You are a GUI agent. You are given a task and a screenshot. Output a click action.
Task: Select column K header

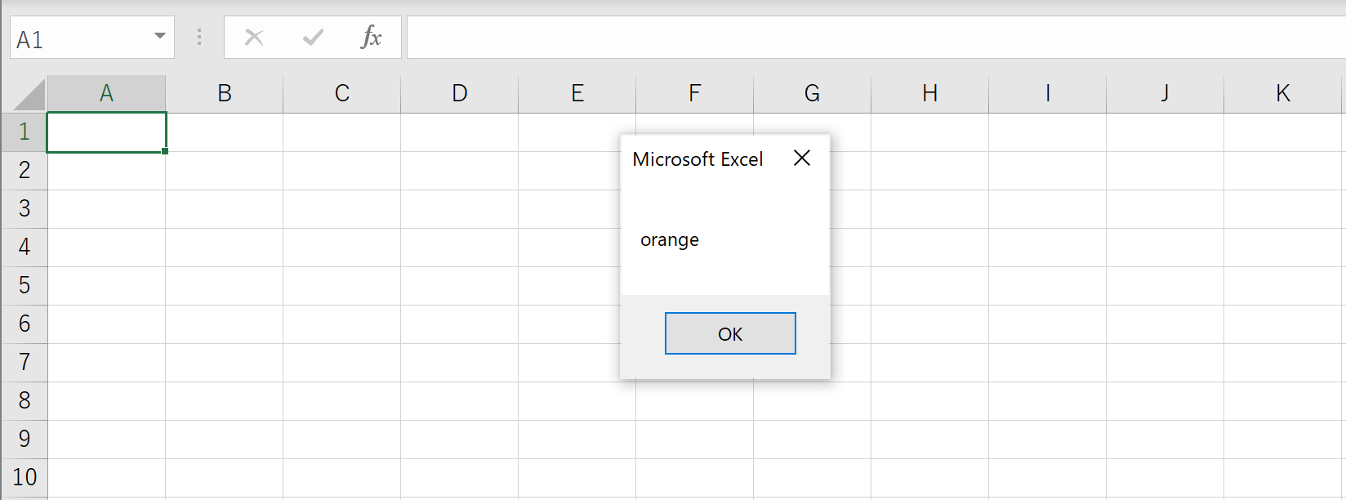pos(1283,94)
